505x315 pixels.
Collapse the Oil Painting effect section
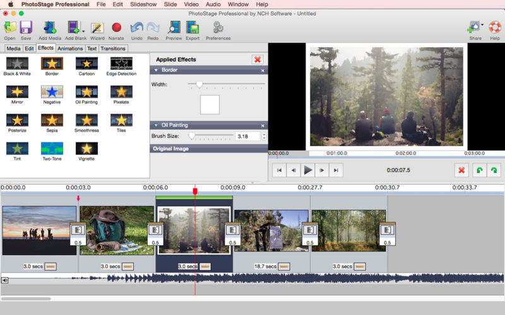point(156,125)
